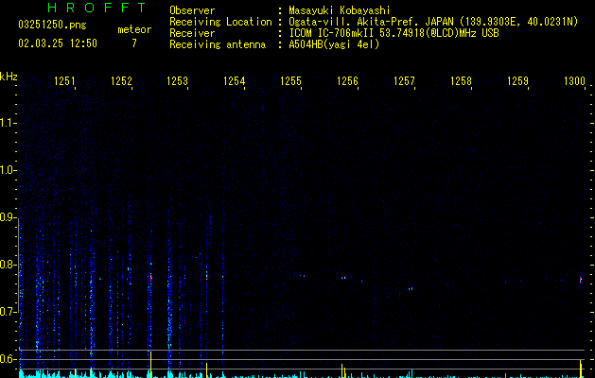Click the 0.9 kHz frequency label

click(8, 217)
